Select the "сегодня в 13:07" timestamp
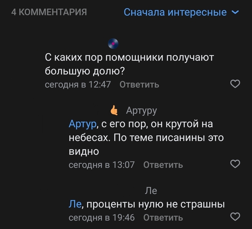252x229 pixels. (x=102, y=165)
